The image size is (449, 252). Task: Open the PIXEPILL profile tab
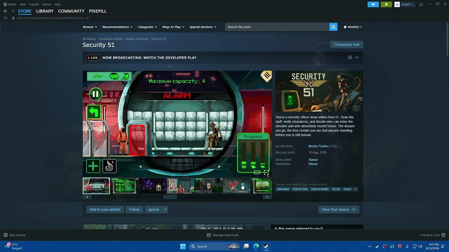[x=98, y=11]
